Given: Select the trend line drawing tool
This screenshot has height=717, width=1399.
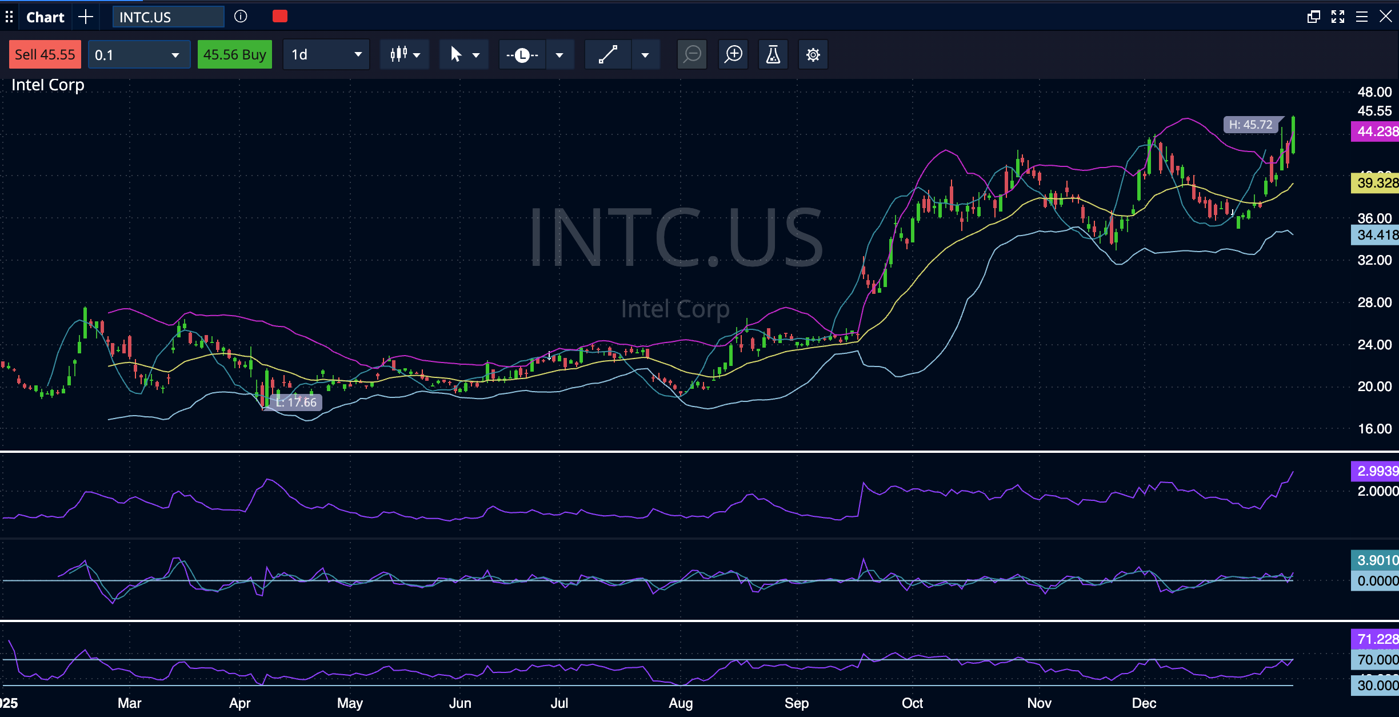Looking at the screenshot, I should pos(607,55).
